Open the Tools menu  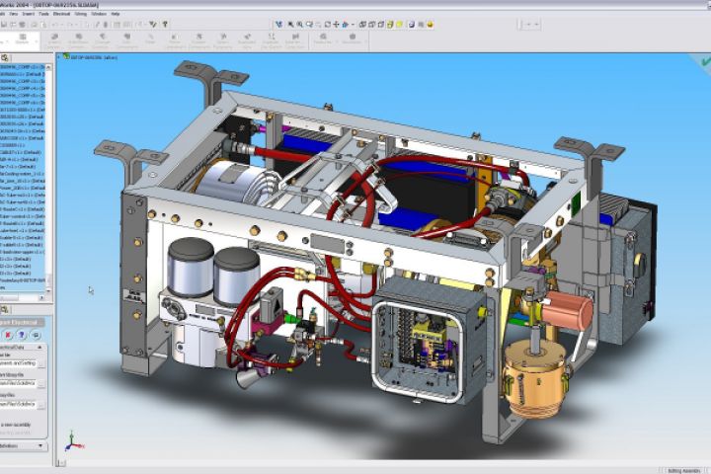[x=43, y=14]
